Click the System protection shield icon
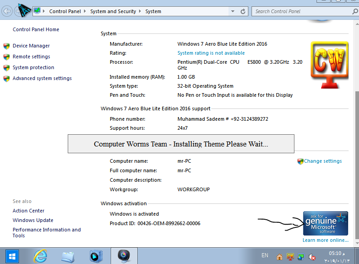359x264 pixels. [x=6, y=68]
